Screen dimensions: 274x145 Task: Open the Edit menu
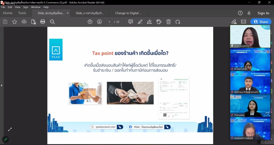[x=10, y=7]
